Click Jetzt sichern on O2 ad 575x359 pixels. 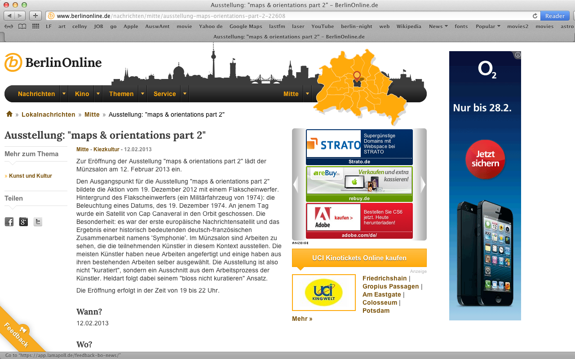tap(485, 159)
